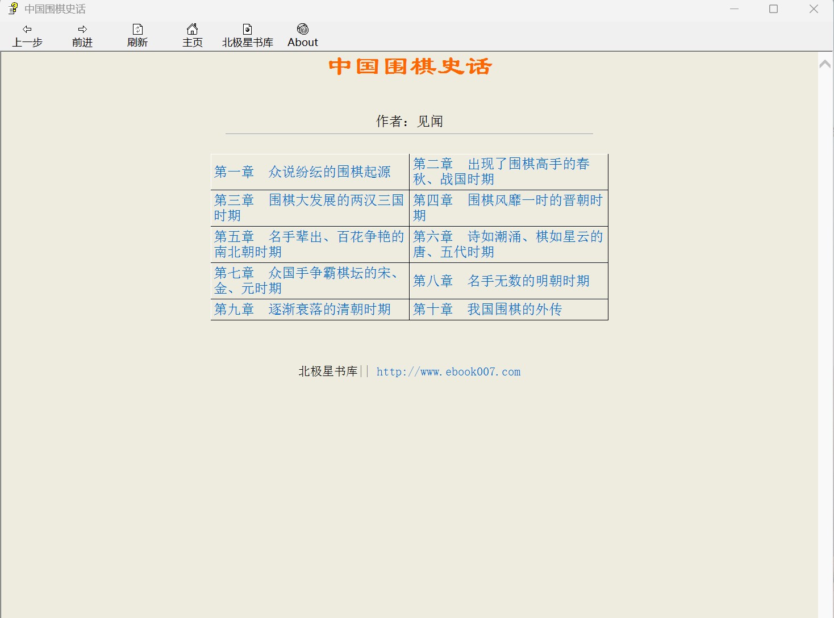The width and height of the screenshot is (834, 618).
Task: Click the app icon in title bar
Action: [x=13, y=9]
